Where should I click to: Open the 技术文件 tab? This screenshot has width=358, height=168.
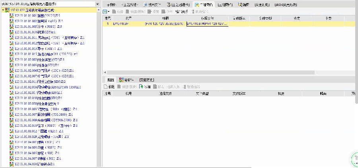point(152,4)
